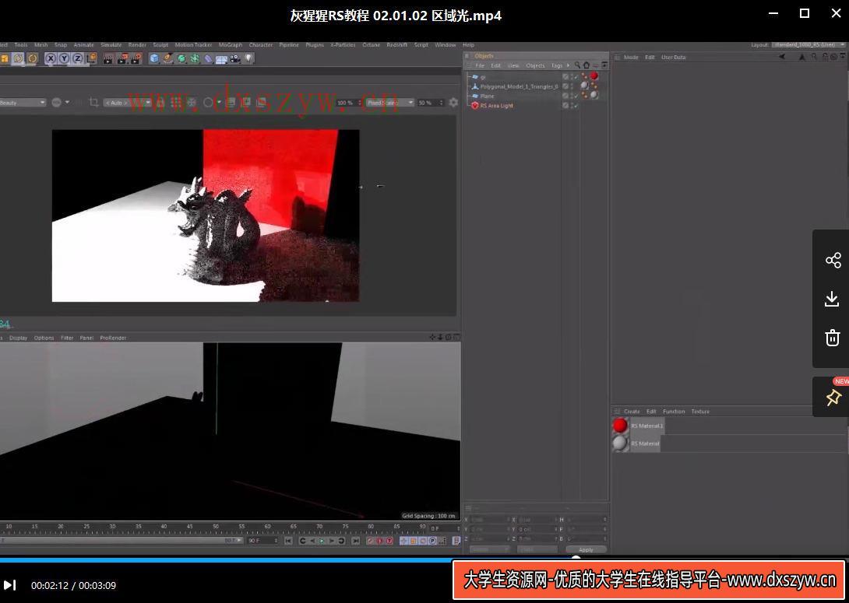This screenshot has height=603, width=849.
Task: Toggle Plane object enable checkmark
Action: [576, 96]
